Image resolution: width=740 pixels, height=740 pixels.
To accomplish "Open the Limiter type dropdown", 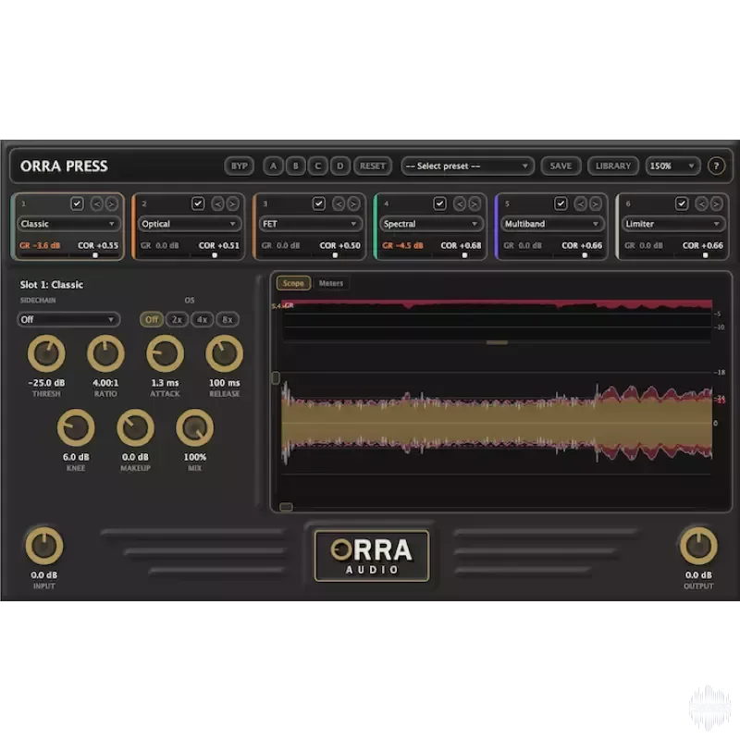I will (673, 224).
